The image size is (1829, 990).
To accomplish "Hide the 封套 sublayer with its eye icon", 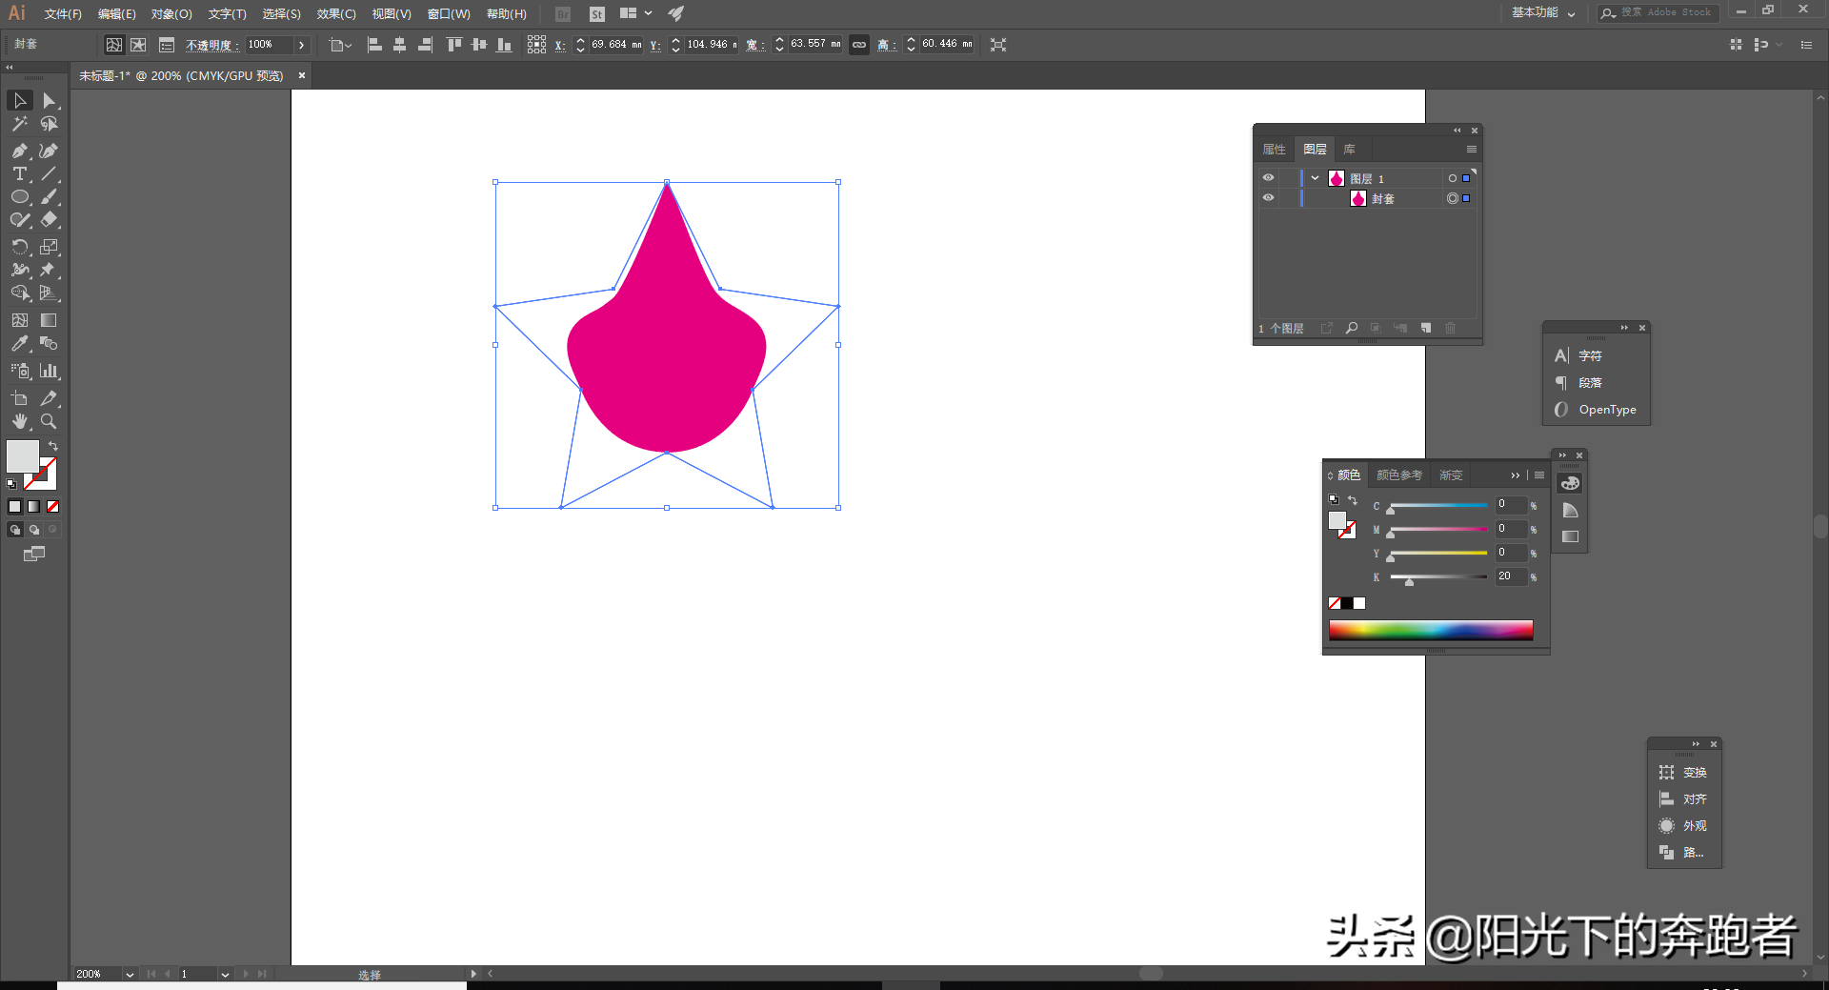I will click(1268, 198).
